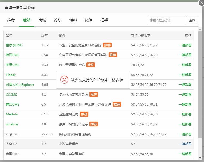Image resolution: width=204 pixels, height=162 pixels.
Task: Click the 推荐 badge in the 蝉知CMS row
Action: coord(117,104)
